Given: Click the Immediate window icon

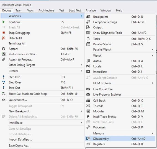Looking at the screenshot, I should click(x=88, y=72).
